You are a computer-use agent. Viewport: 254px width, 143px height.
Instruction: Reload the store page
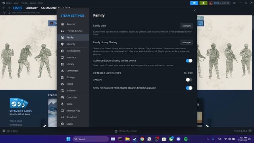pos(4,13)
